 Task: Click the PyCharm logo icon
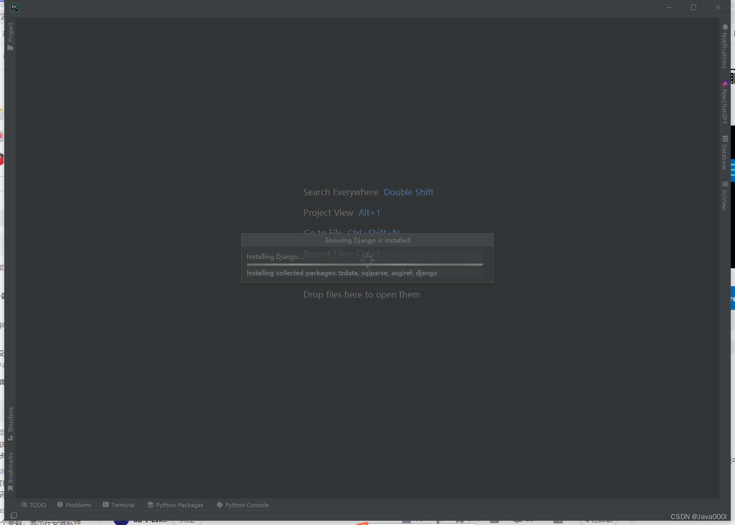pyautogui.click(x=15, y=7)
